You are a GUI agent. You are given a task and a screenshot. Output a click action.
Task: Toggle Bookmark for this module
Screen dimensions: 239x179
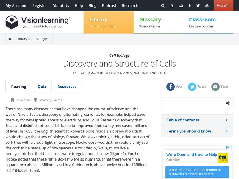pyautogui.click(x=21, y=100)
